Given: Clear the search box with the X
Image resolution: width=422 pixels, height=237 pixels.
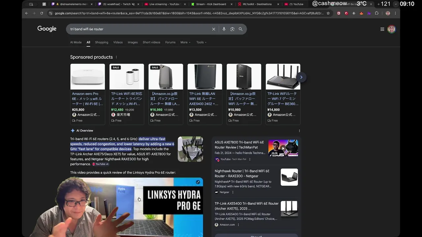Looking at the screenshot, I should click(x=214, y=29).
